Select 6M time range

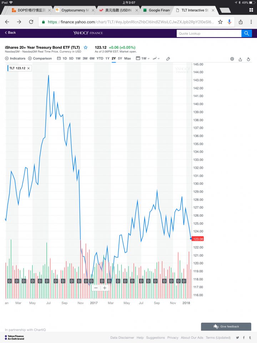click(92, 58)
